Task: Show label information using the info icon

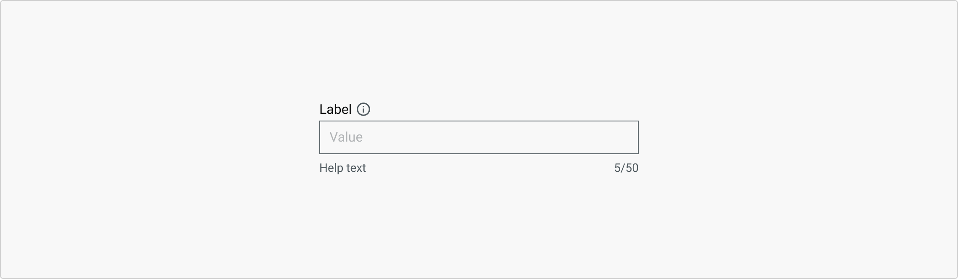Action: 363,109
